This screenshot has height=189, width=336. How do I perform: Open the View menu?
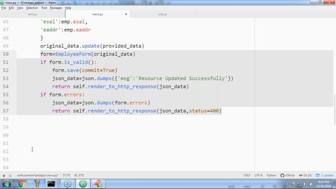click(20, 8)
